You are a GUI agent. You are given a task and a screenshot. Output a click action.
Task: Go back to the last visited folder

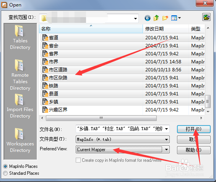pyautogui.click(x=148, y=18)
